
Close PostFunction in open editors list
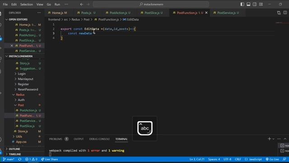[12, 45]
